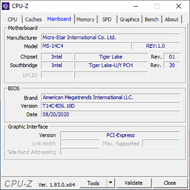The width and height of the screenshot is (190, 190).
Task: Select the Southbridge value Tiger Lake-U/Y PCH
Action: coord(111,65)
